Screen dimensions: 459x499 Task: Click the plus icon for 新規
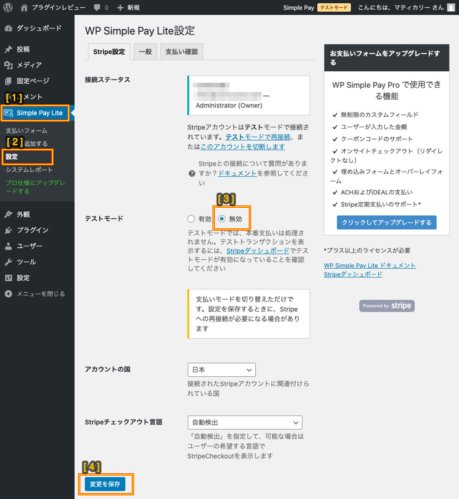tap(120, 8)
